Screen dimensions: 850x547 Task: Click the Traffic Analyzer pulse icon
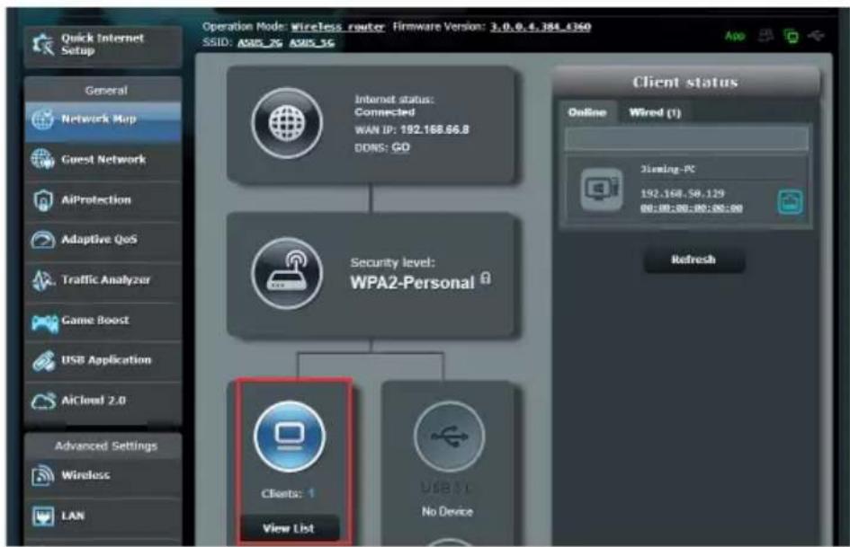click(x=43, y=280)
